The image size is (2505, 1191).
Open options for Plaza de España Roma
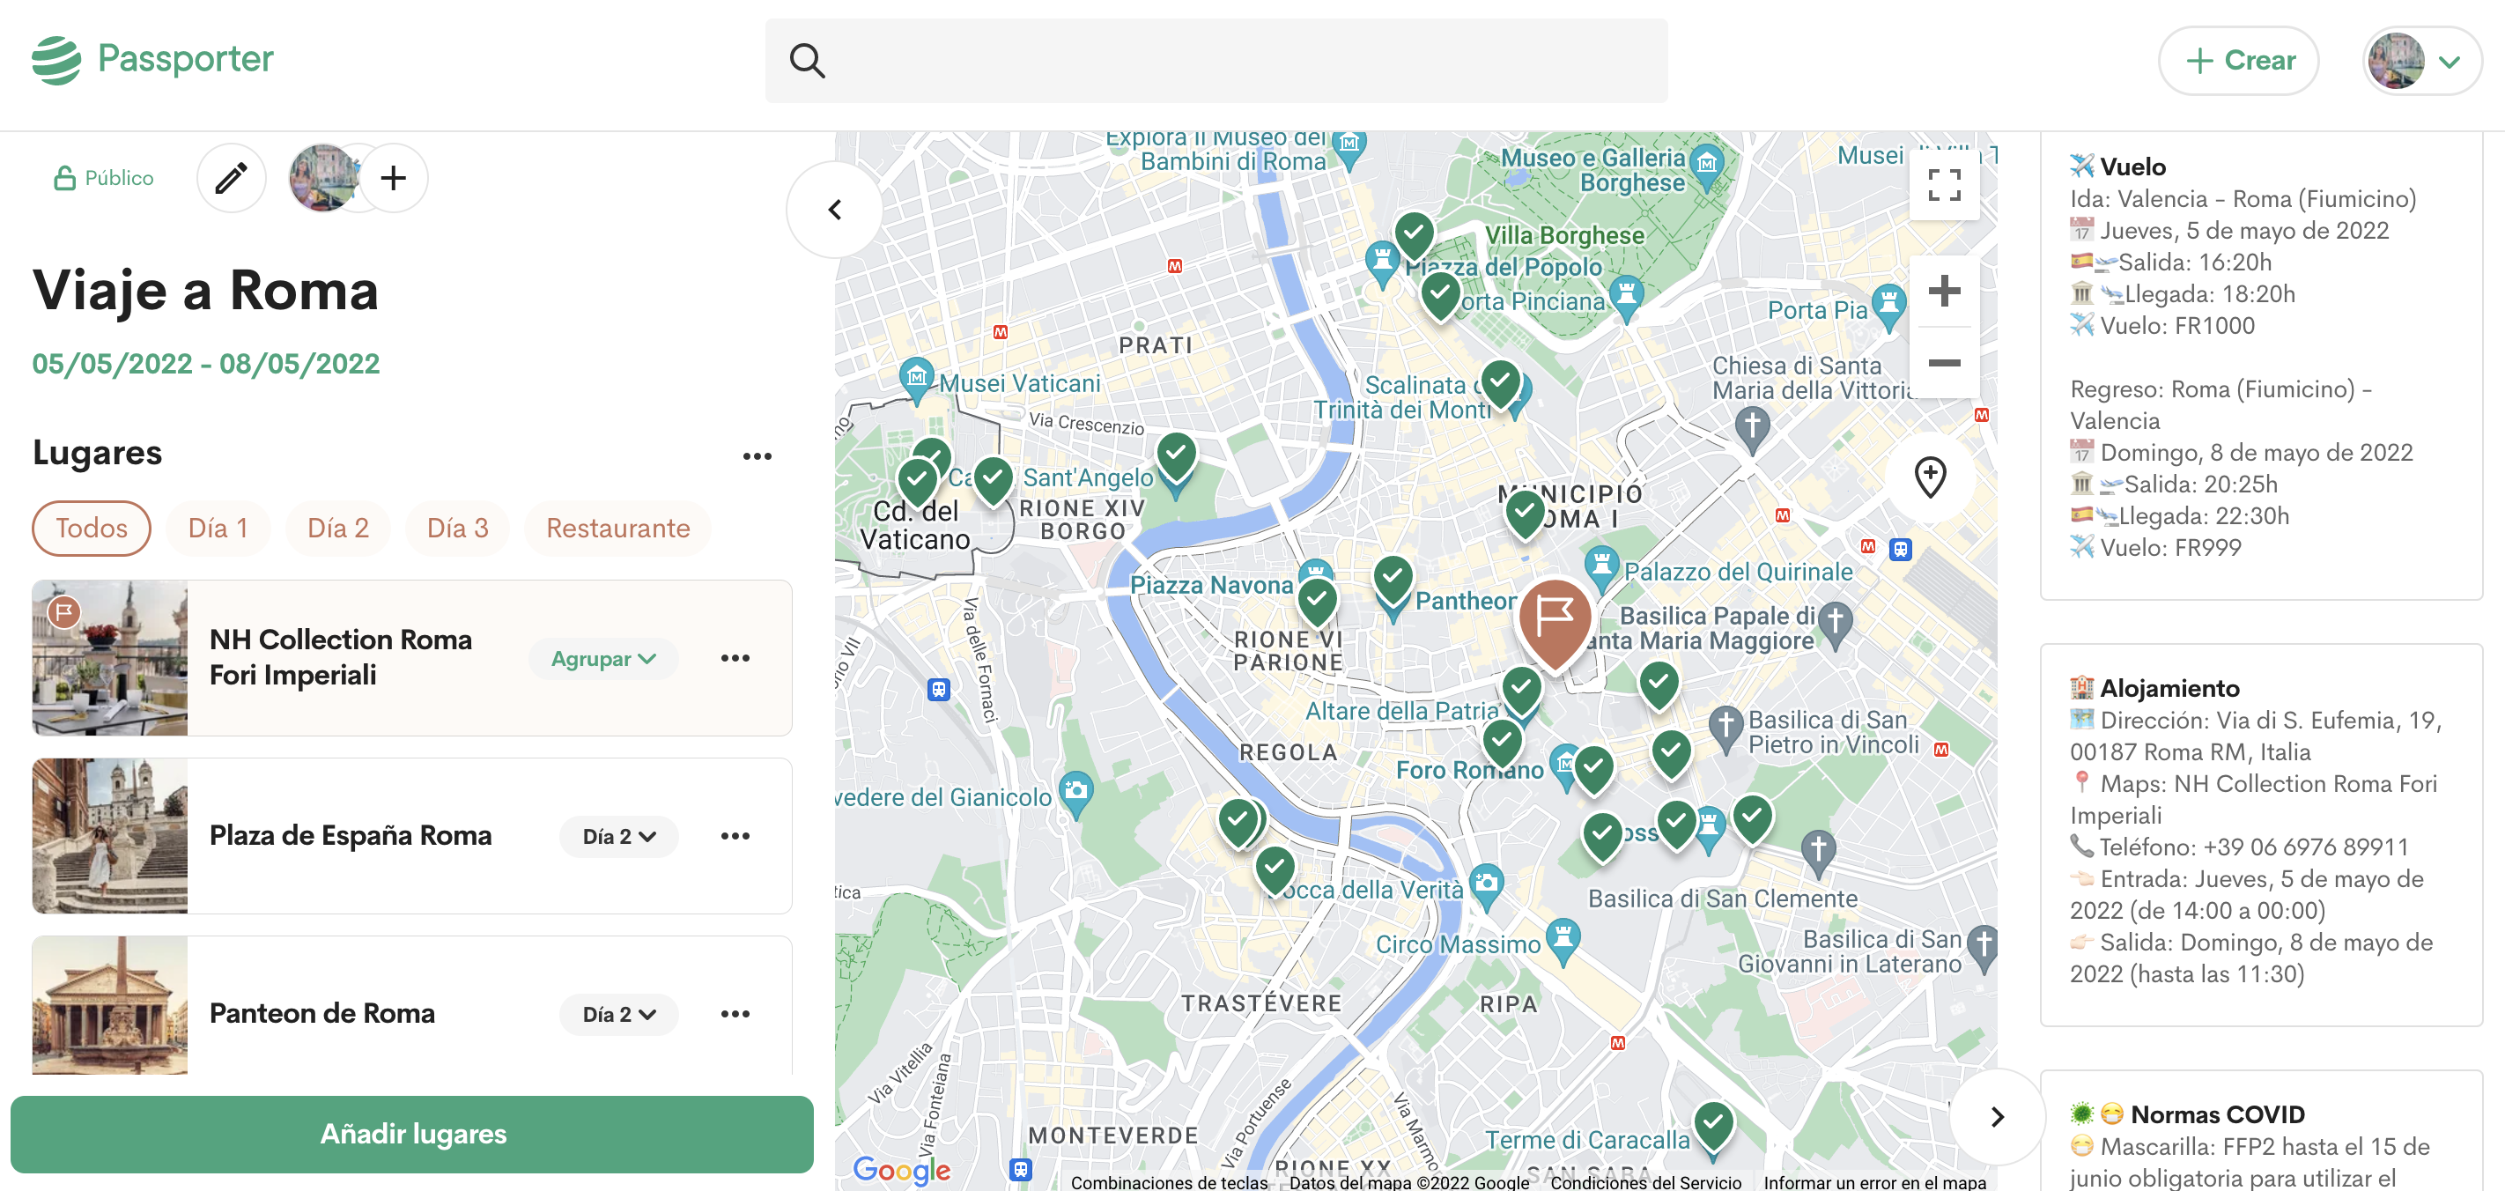point(735,836)
